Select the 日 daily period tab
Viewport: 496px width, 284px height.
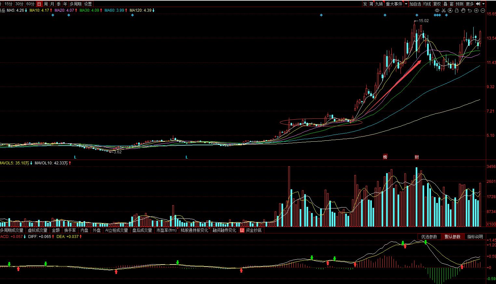[x=39, y=4]
